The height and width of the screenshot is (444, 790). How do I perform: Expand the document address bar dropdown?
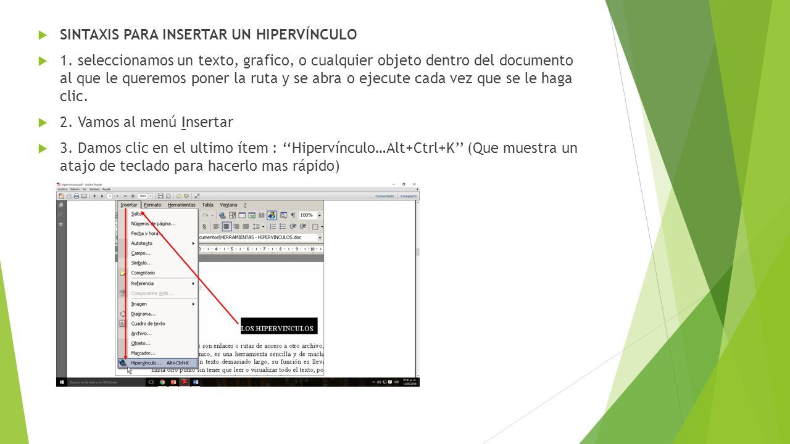320,238
